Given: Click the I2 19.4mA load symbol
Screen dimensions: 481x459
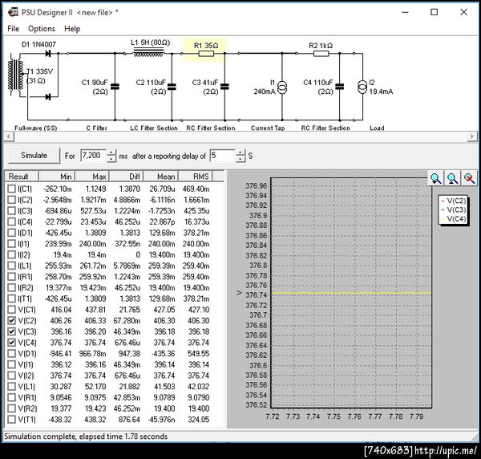Looking at the screenshot, I should coord(361,86).
